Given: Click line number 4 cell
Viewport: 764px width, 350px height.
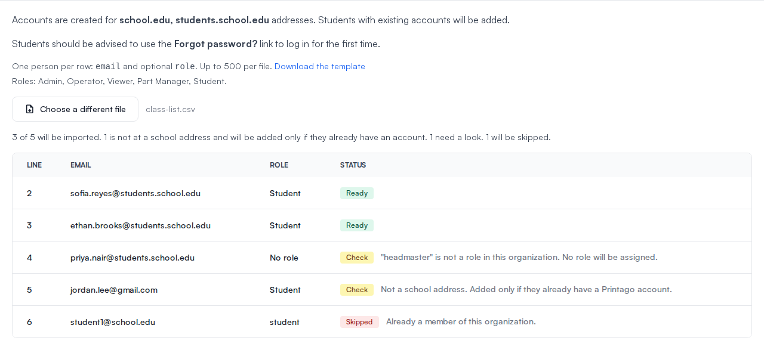Looking at the screenshot, I should click(29, 258).
